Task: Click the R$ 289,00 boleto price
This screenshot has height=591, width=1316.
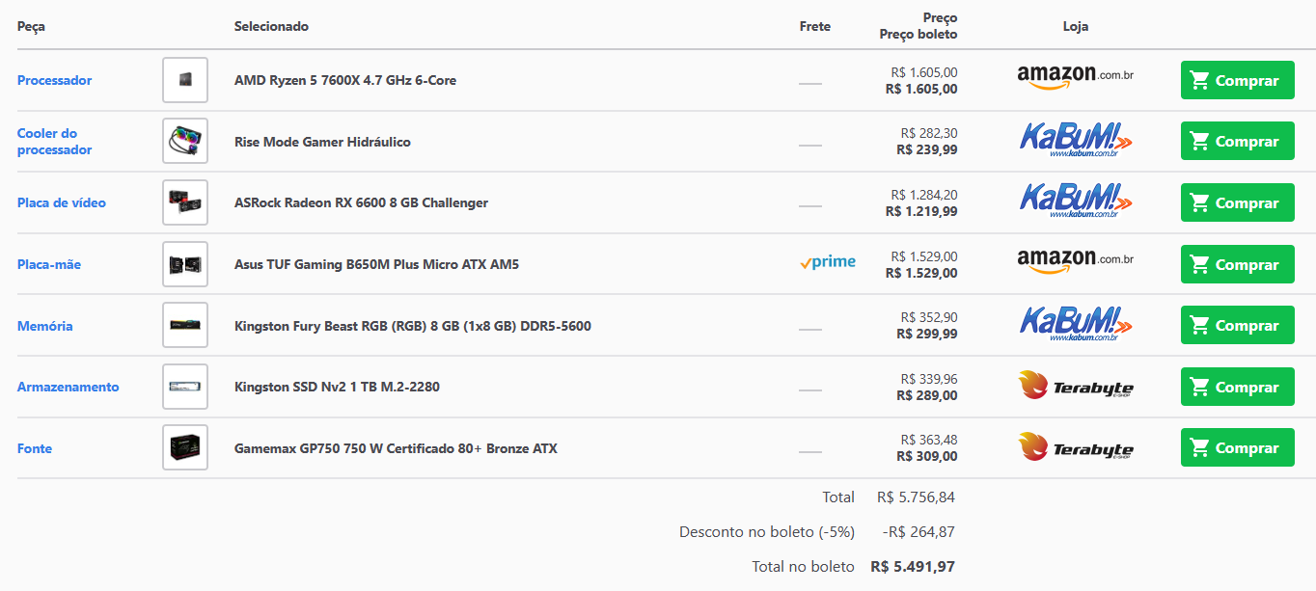Action: click(x=927, y=395)
